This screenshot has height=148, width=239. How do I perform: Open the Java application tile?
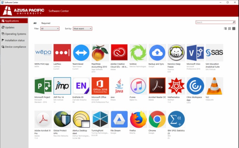click(x=119, y=86)
